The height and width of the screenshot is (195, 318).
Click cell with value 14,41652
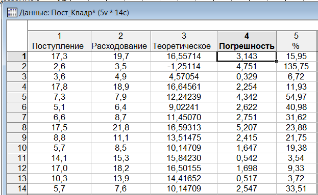click(x=184, y=178)
